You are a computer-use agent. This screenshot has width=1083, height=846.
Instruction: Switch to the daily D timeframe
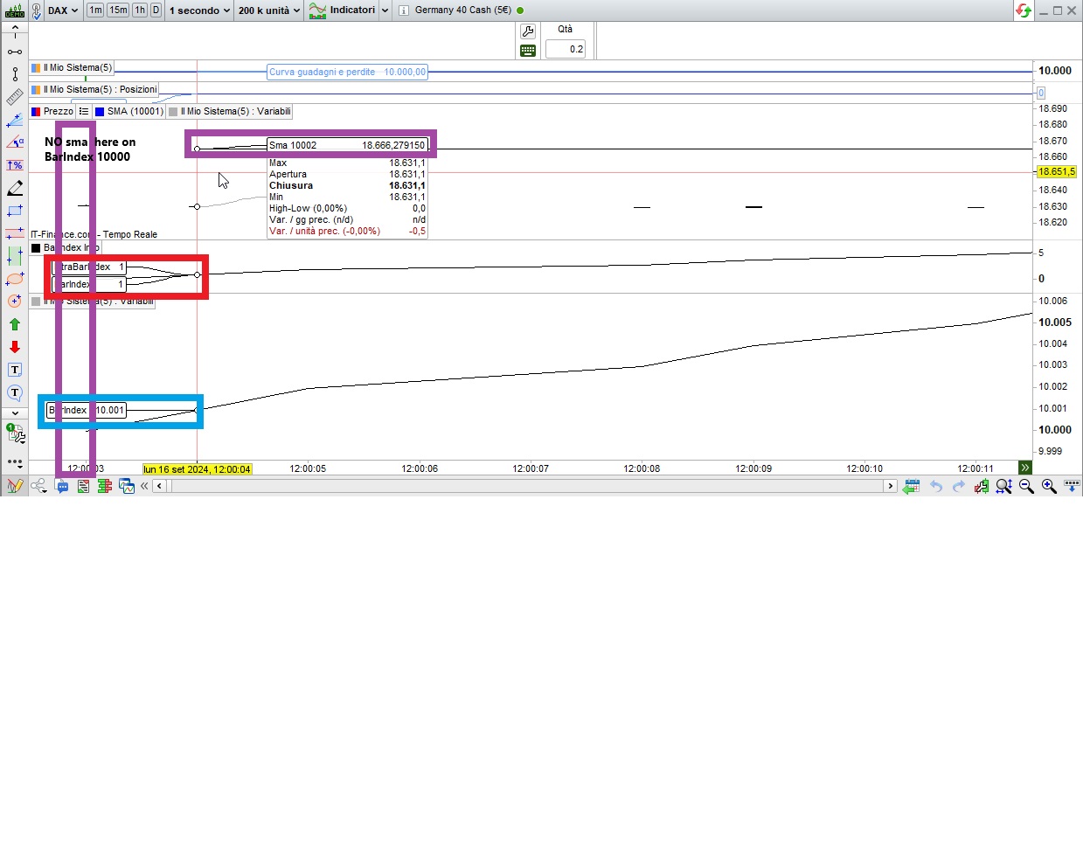(156, 10)
